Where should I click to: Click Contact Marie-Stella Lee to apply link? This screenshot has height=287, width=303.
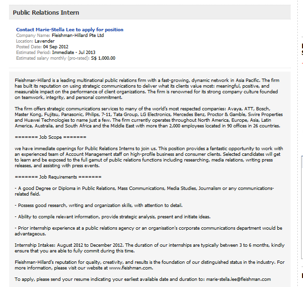(x=70, y=29)
